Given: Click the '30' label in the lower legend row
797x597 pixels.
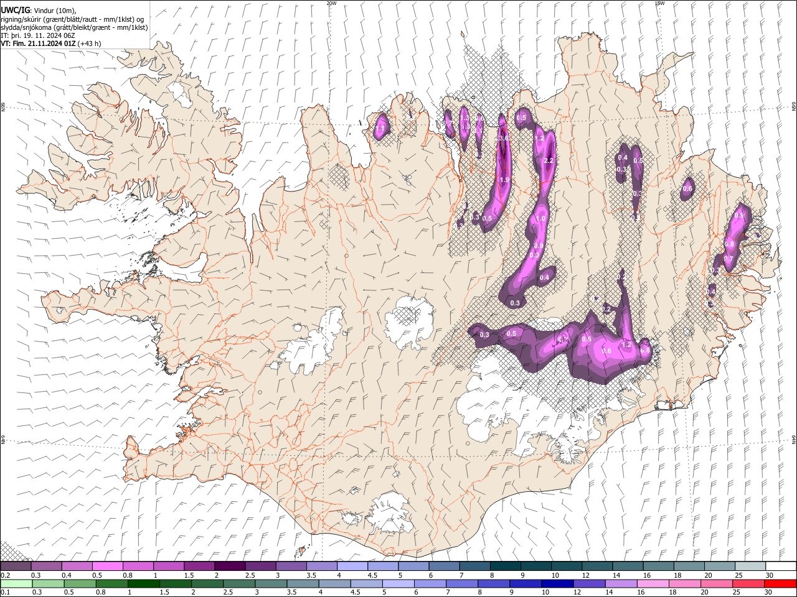Looking at the screenshot, I should (769, 592).
